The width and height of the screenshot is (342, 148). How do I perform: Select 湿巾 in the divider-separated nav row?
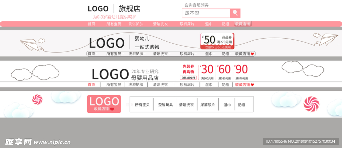click(209, 84)
